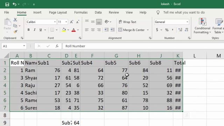Expand underline style dropdown arrow
This screenshot has width=224, height=126.
[x=45, y=30]
